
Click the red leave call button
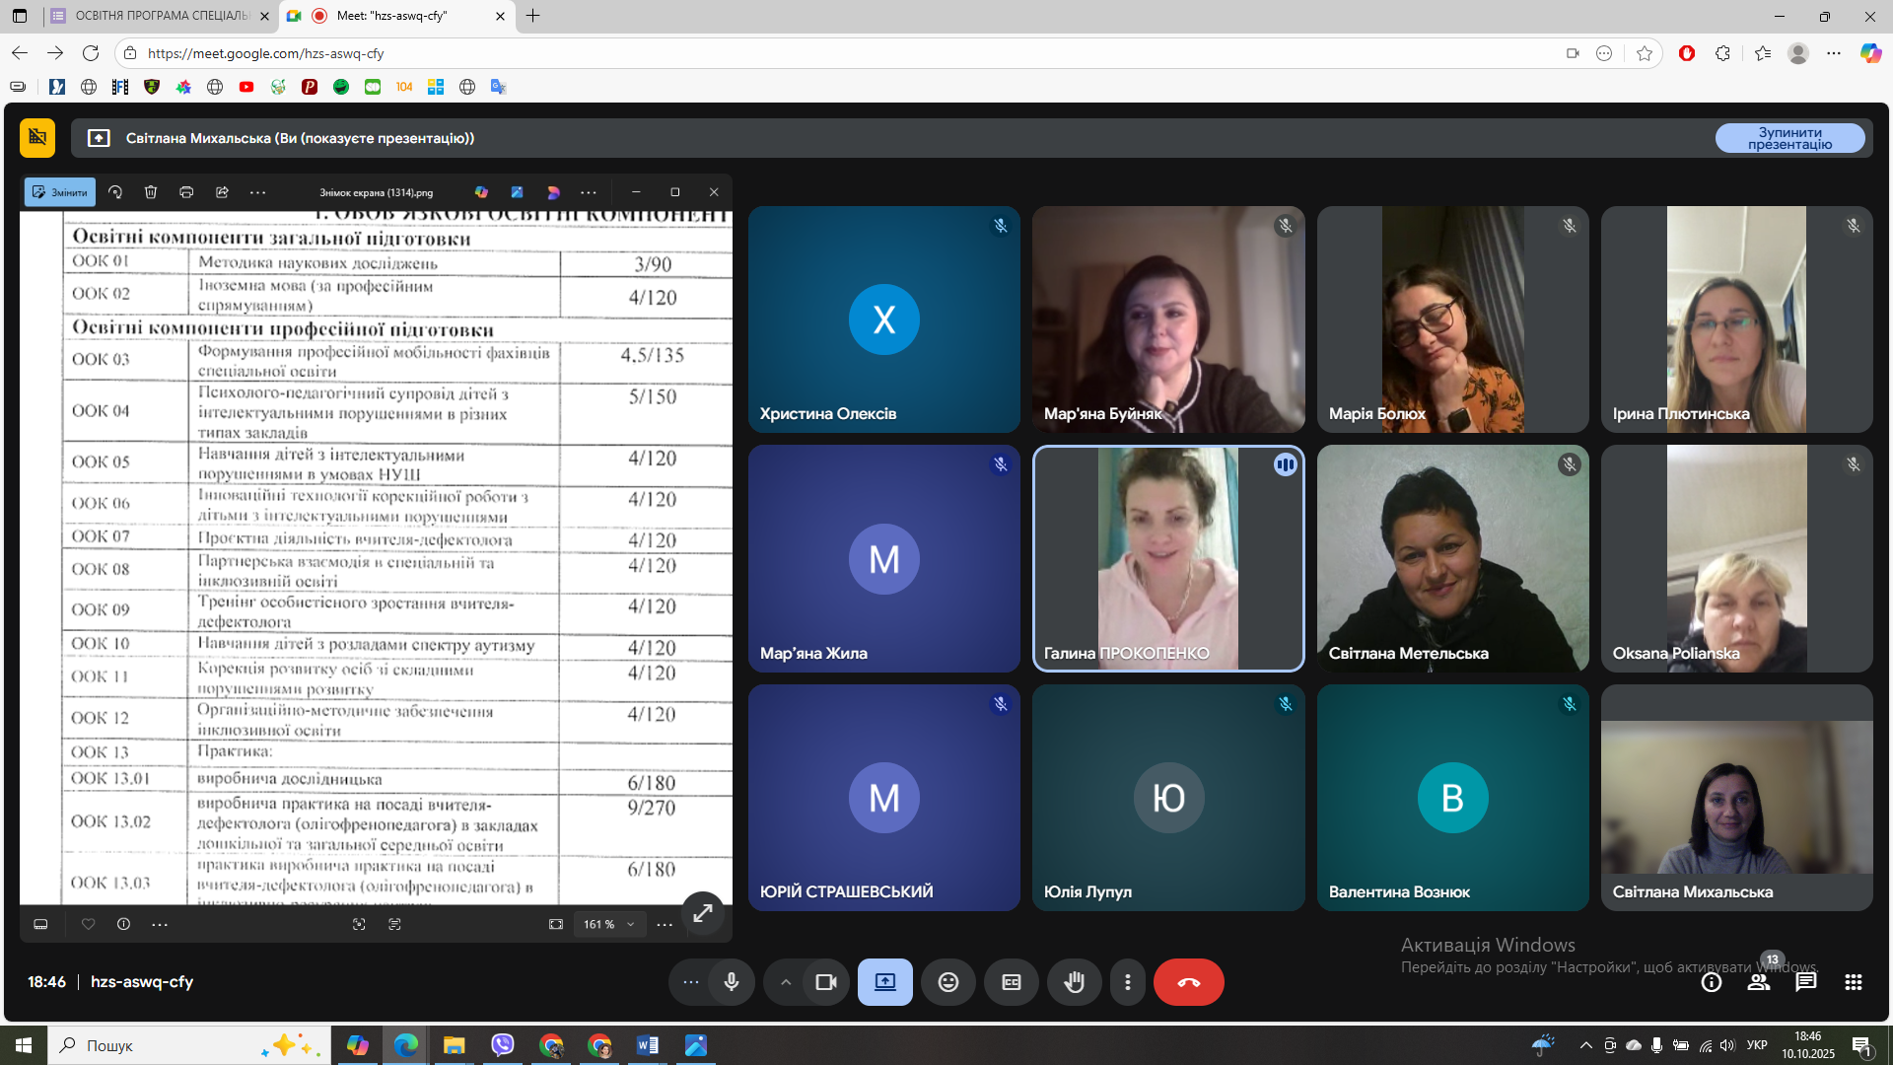[1188, 982]
